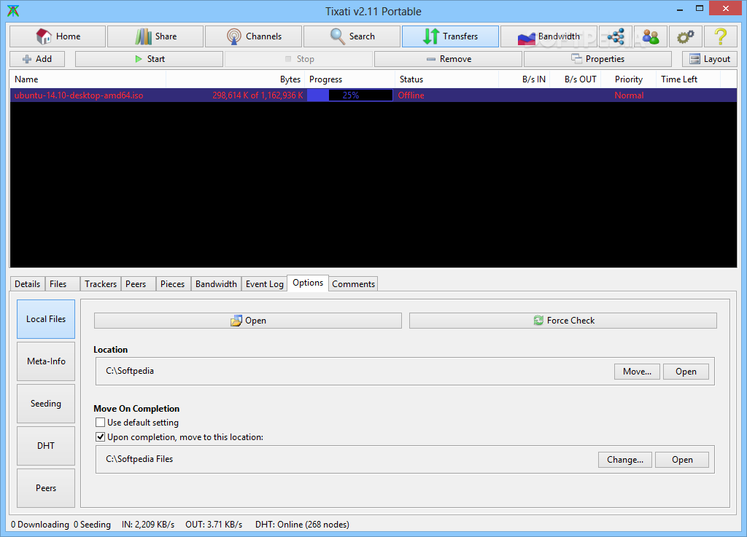Click the B/s IN column header
This screenshot has height=537, width=747.
point(524,79)
